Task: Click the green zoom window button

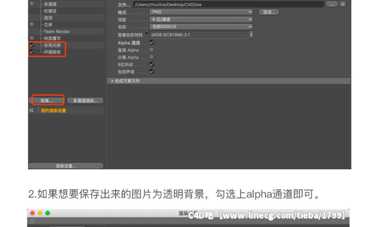Action: (x=47, y=213)
